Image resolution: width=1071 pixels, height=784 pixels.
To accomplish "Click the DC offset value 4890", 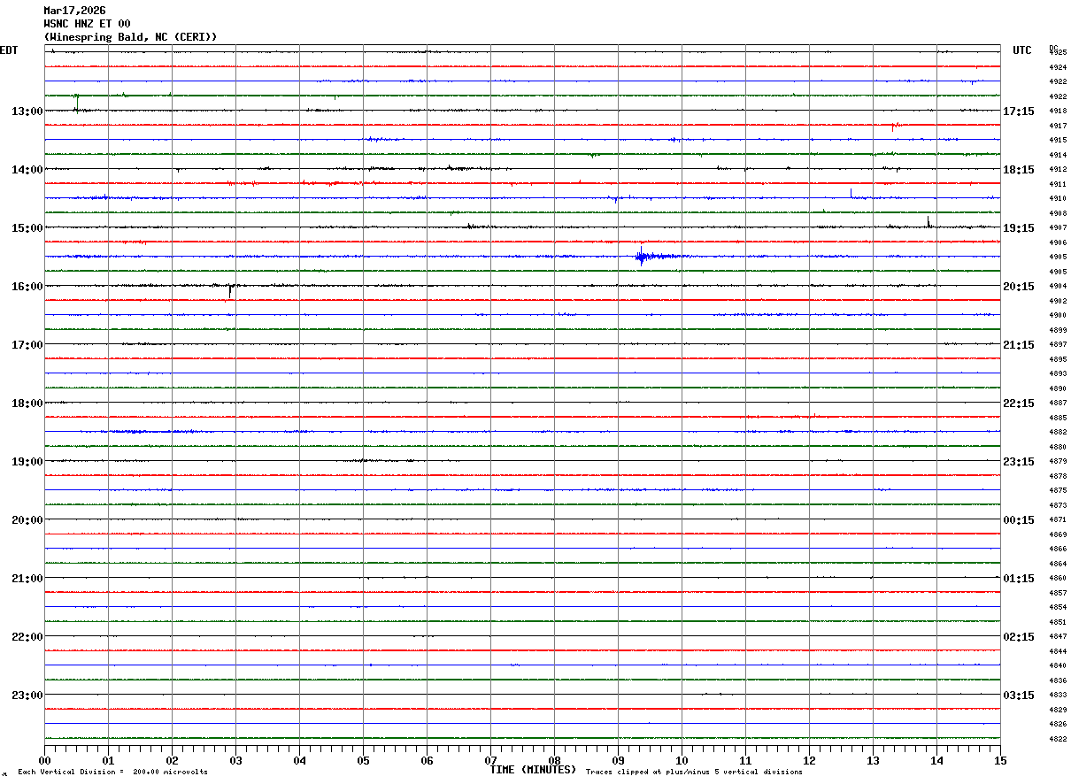I will [x=1057, y=388].
